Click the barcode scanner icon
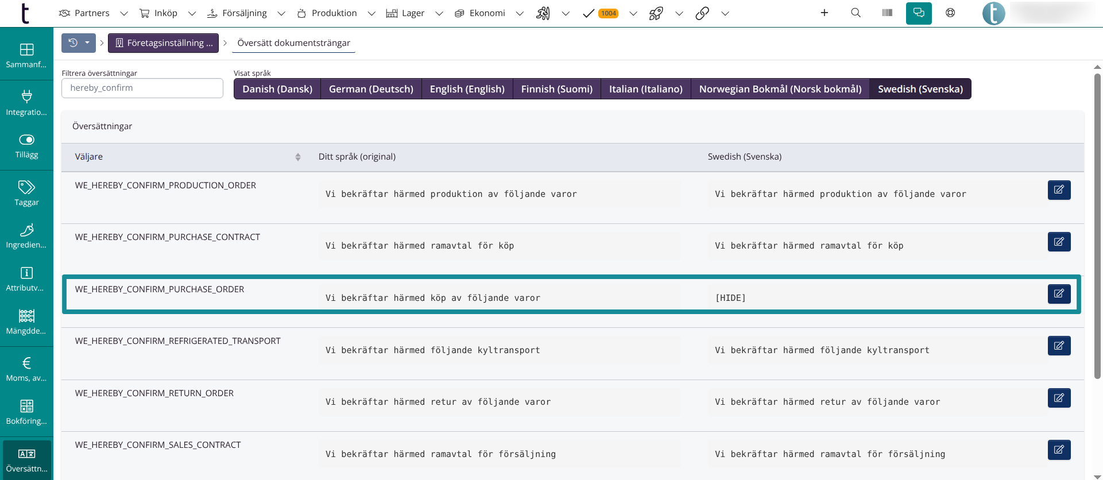The image size is (1103, 480). [x=887, y=13]
